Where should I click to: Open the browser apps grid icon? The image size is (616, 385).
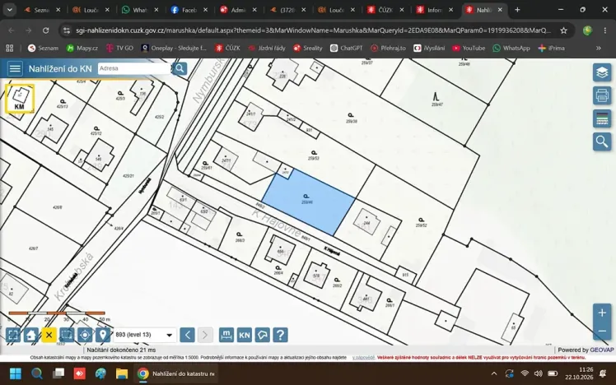(x=9, y=48)
